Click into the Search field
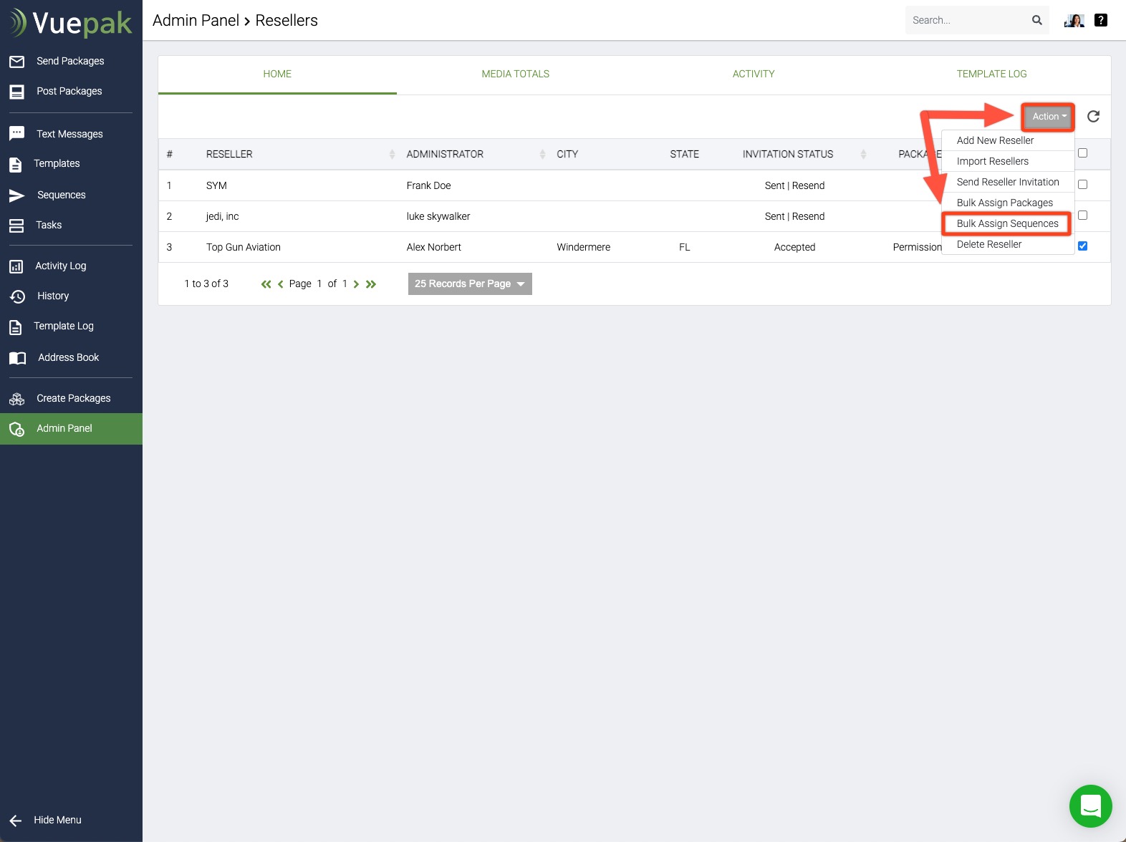Viewport: 1126px width, 842px height. point(966,21)
